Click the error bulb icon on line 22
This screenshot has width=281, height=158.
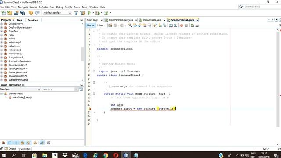90,109
